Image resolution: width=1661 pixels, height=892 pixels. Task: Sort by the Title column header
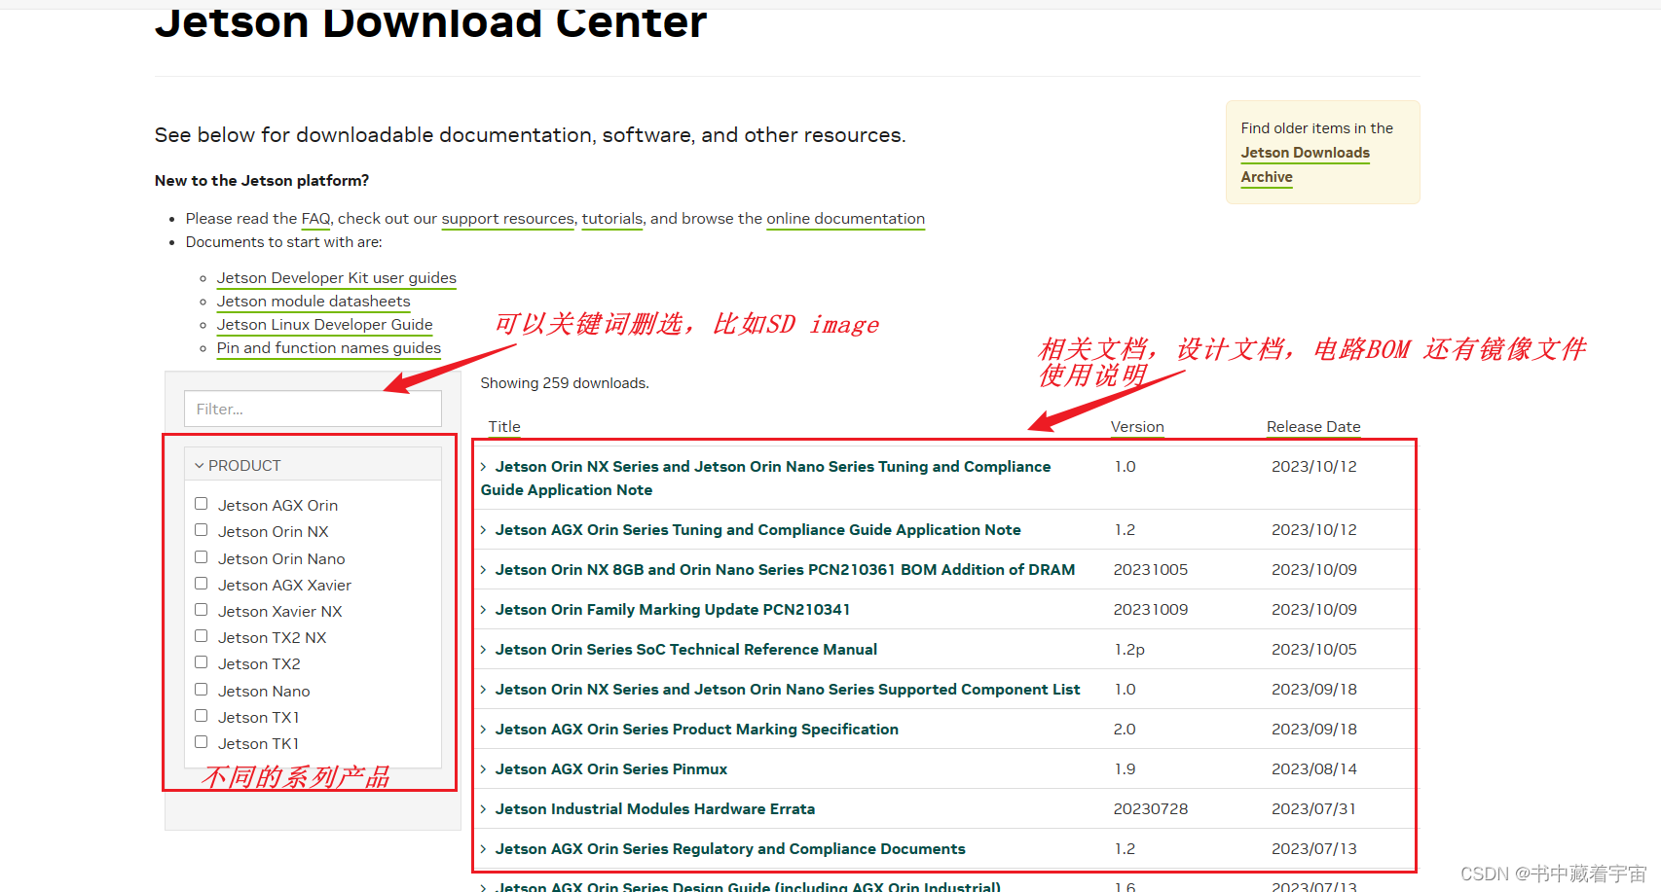[x=504, y=427]
